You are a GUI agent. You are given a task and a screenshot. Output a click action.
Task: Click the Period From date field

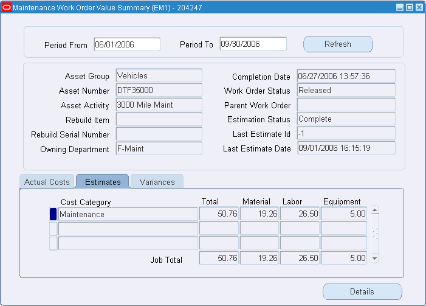[127, 44]
